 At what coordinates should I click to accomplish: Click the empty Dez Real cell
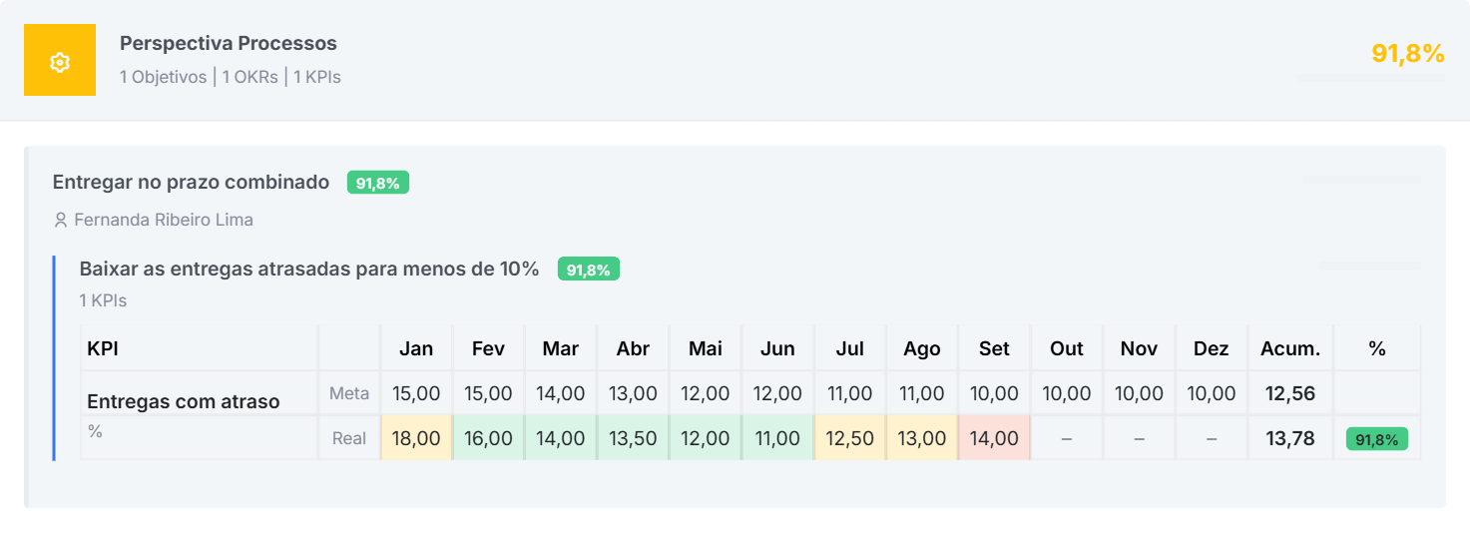pos(1212,438)
